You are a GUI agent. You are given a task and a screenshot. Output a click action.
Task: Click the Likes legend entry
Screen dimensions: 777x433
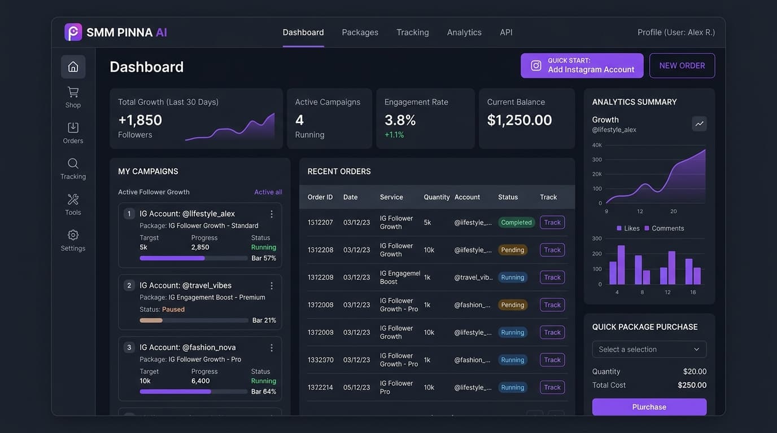628,228
